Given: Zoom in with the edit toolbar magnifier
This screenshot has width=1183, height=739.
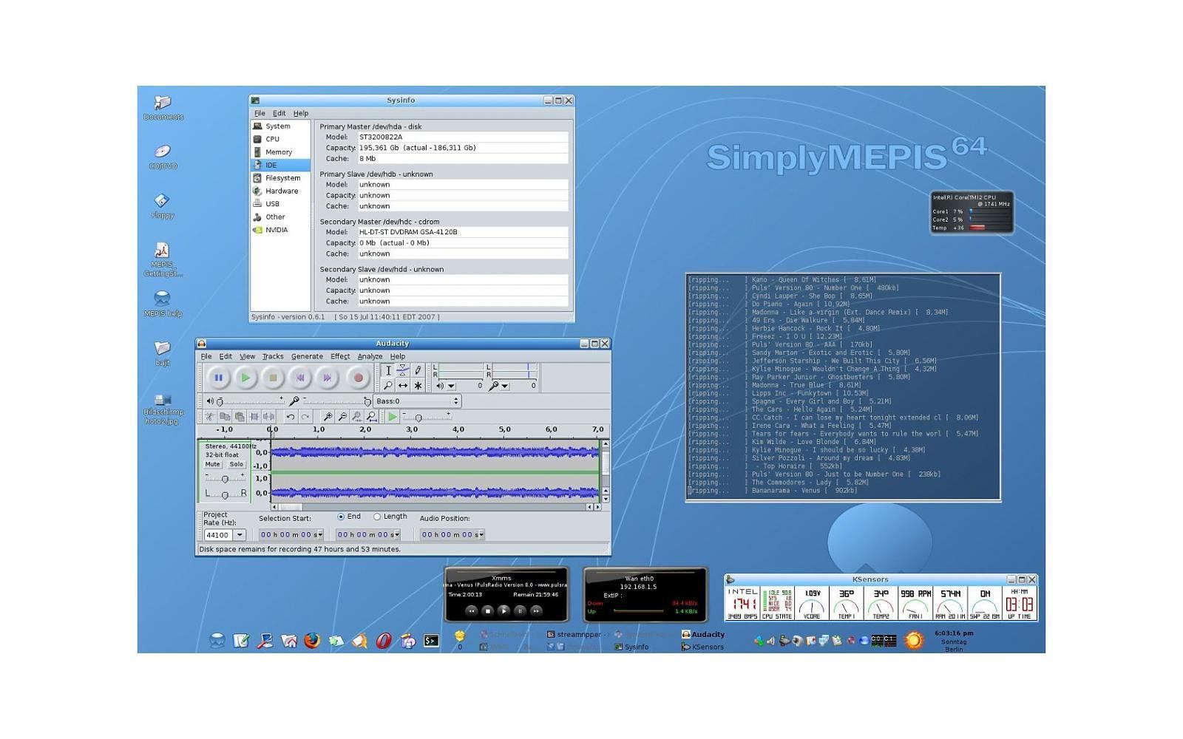Looking at the screenshot, I should [x=328, y=417].
